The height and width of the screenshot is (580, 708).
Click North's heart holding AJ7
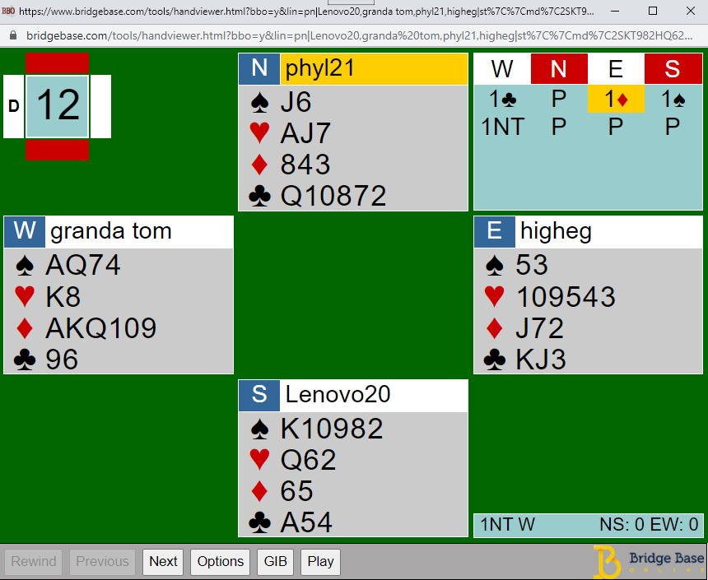(305, 133)
